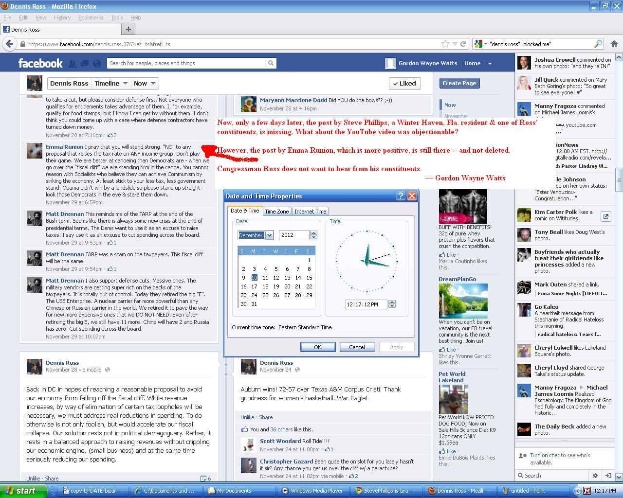
Task: Click Share under Auburn wins post
Action: [266, 417]
